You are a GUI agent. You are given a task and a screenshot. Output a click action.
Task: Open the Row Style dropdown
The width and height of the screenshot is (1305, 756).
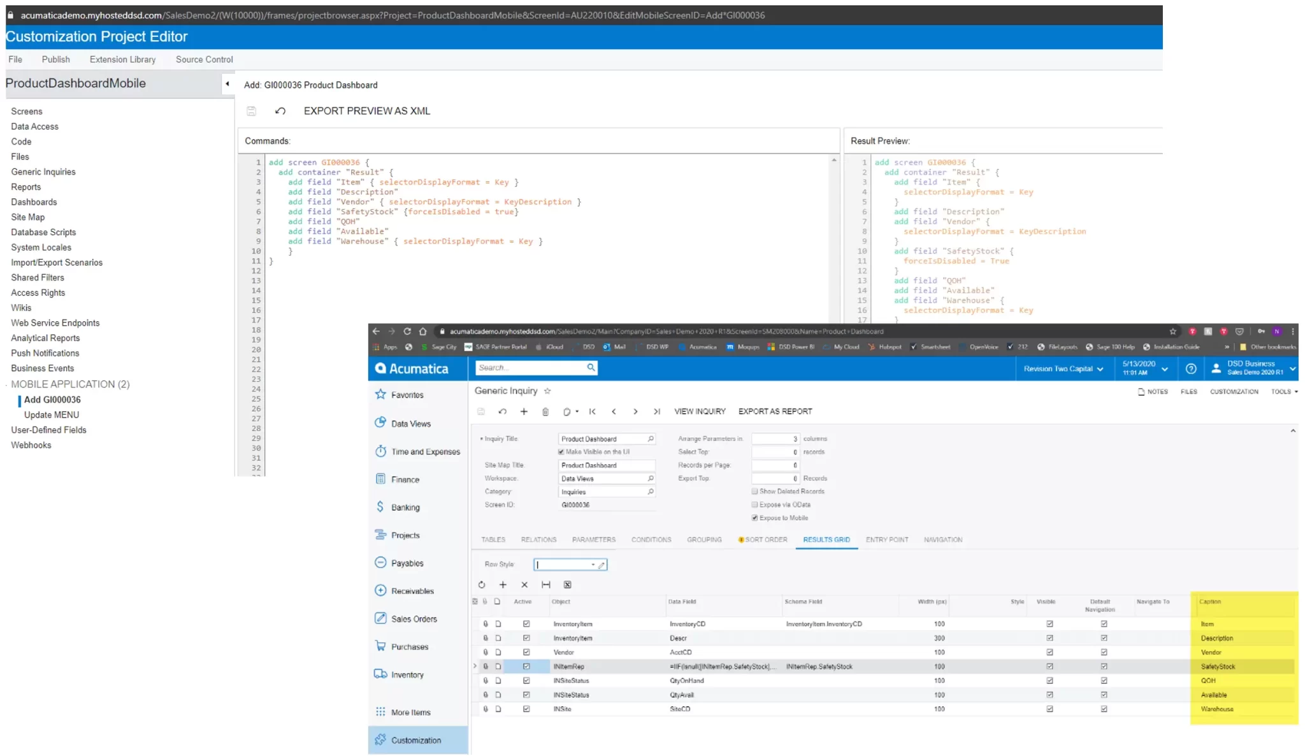pyautogui.click(x=593, y=565)
